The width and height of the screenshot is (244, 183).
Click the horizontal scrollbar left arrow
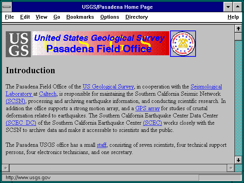point(6,168)
